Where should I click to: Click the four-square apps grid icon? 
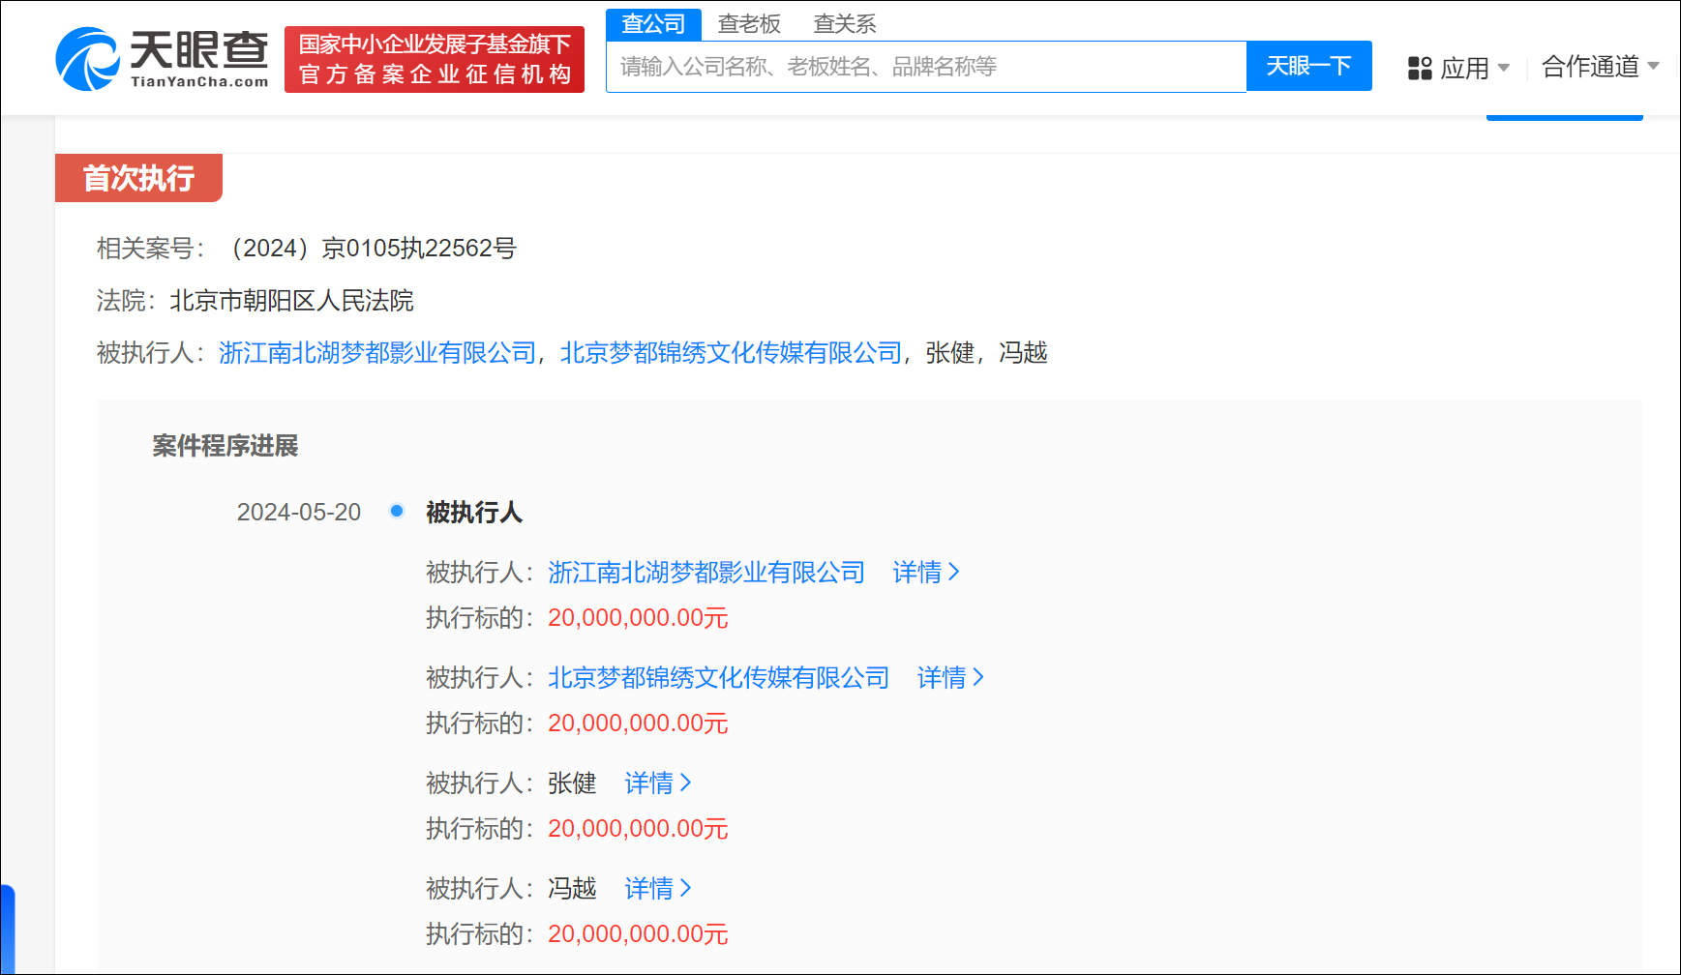[1419, 68]
